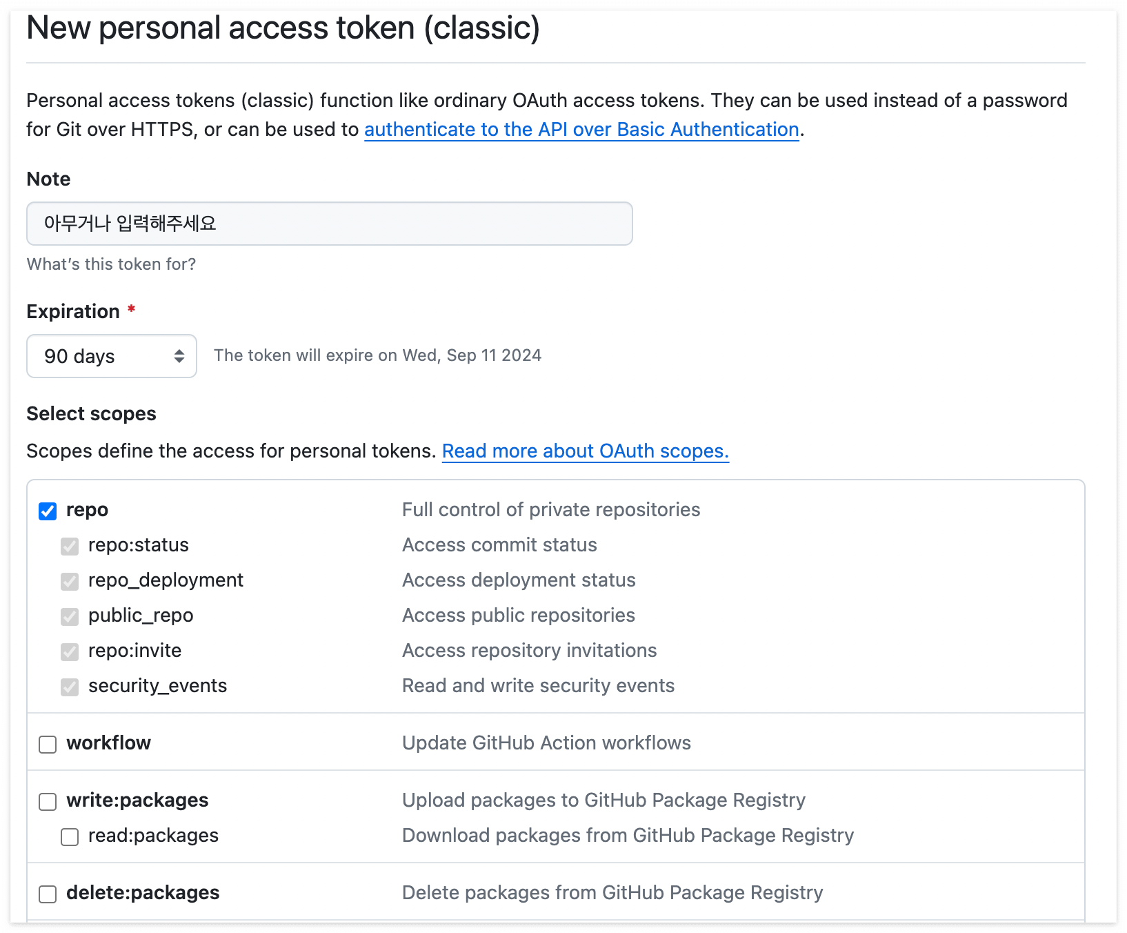Enable the write:packages scope checkbox
Image resolution: width=1127 pixels, height=933 pixels.
(x=48, y=802)
